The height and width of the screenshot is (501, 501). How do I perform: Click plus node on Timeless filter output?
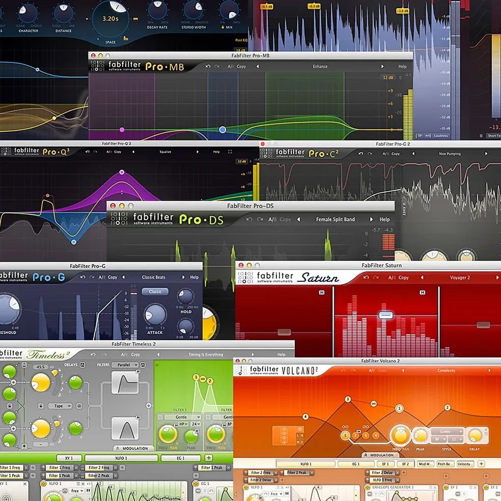coord(149,405)
